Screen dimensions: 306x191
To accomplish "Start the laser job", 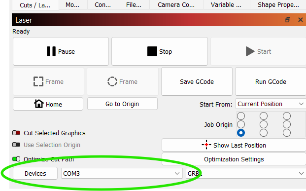I will tap(258, 51).
